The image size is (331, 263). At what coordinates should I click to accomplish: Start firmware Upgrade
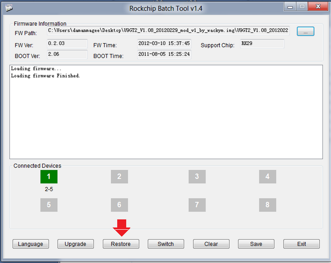pos(75,244)
